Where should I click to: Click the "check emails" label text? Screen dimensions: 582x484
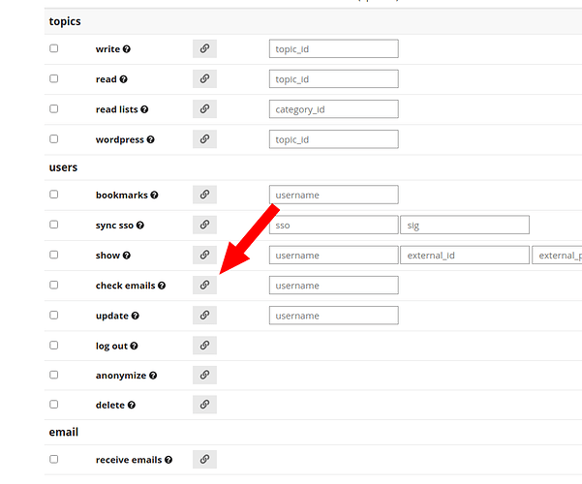(126, 286)
